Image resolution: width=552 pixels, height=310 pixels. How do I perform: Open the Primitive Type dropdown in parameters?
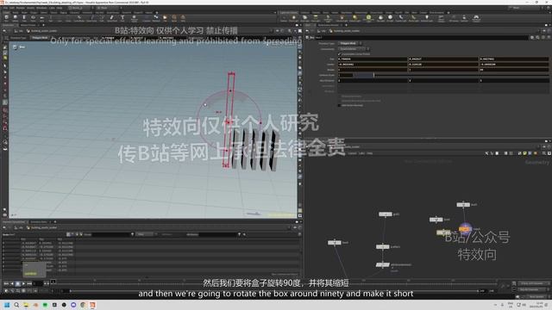pyautogui.click(x=350, y=44)
